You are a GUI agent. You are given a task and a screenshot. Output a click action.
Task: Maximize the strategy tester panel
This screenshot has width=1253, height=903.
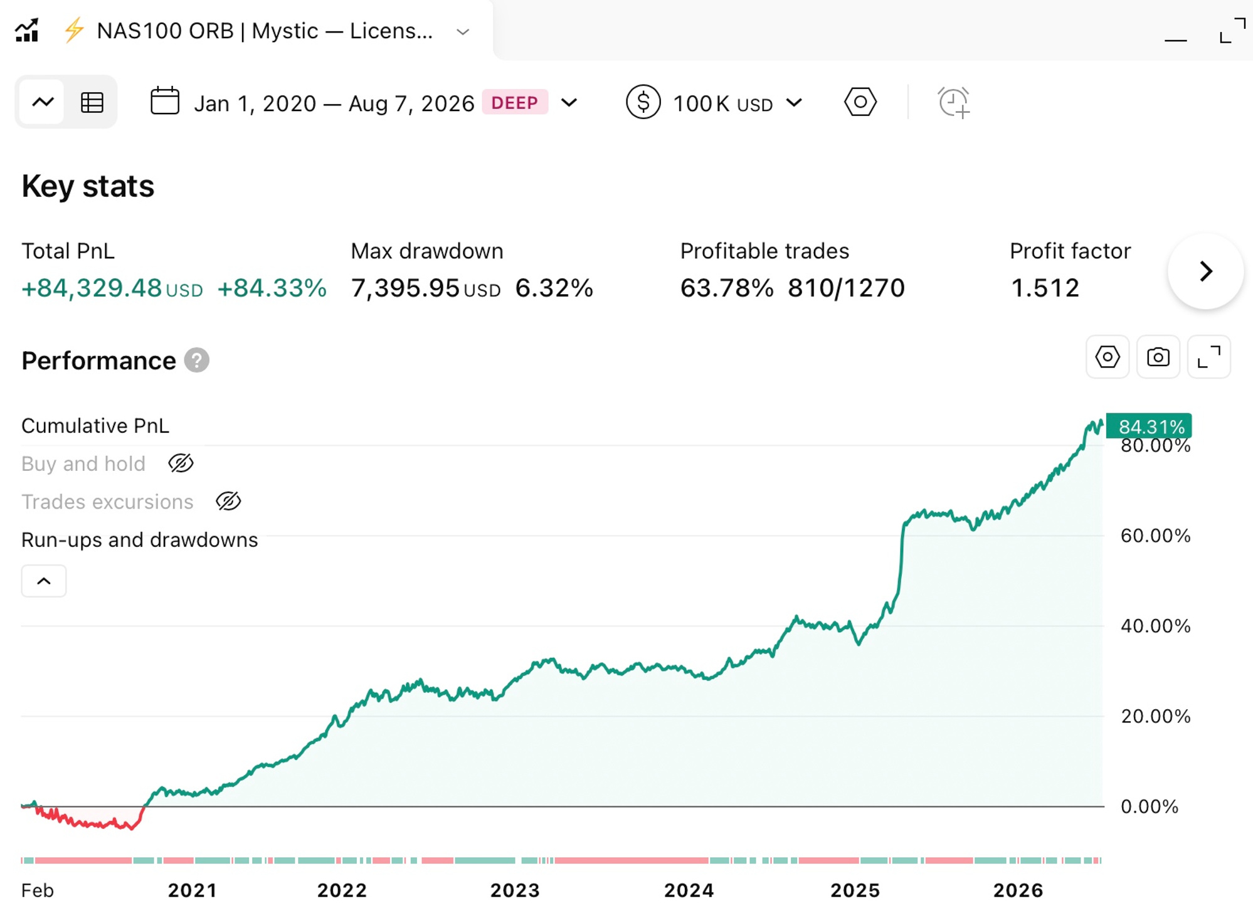pos(1232,30)
